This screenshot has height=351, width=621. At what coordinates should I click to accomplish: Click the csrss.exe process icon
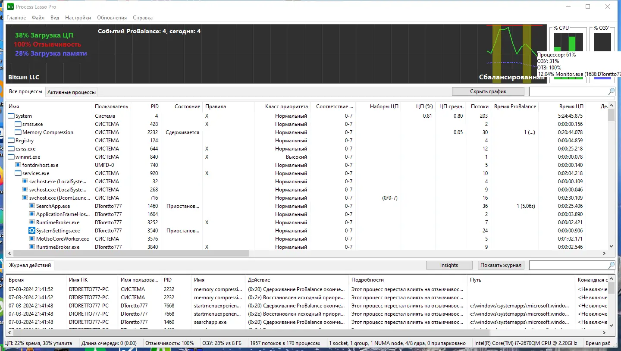click(11, 149)
